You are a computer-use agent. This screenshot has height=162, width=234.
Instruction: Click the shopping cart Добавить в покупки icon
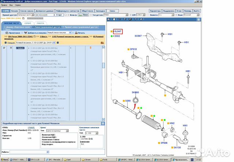coord(26,33)
